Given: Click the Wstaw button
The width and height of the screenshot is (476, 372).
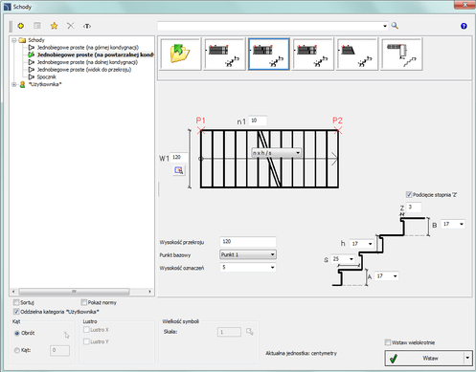Looking at the screenshot, I should 424,359.
